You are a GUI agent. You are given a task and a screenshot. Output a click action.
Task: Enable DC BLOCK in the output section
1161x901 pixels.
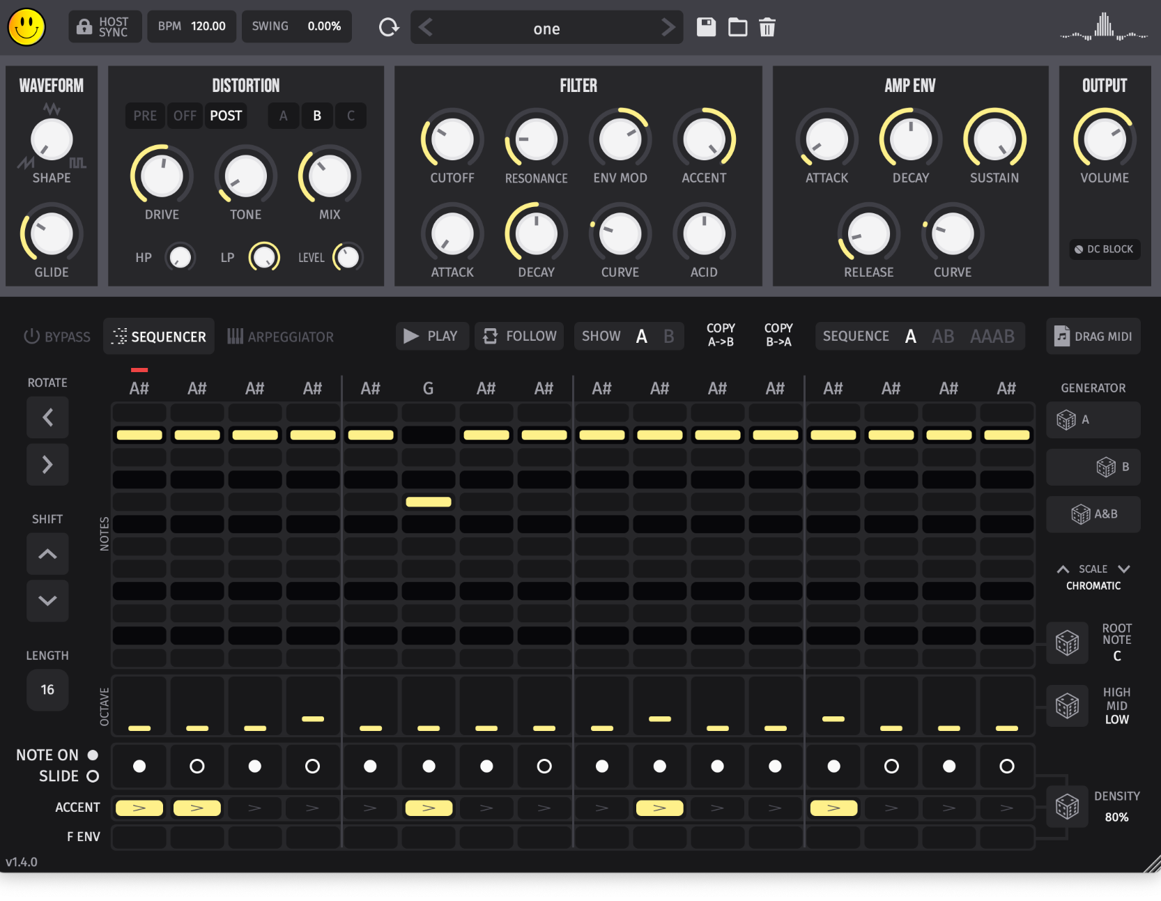point(1105,249)
